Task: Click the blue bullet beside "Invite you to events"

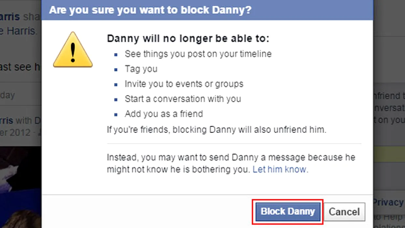Action: click(116, 85)
